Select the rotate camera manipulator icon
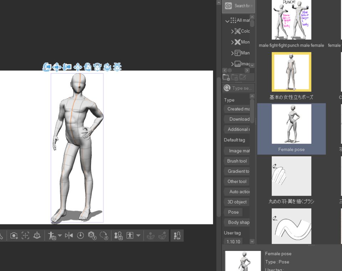 coord(47,67)
